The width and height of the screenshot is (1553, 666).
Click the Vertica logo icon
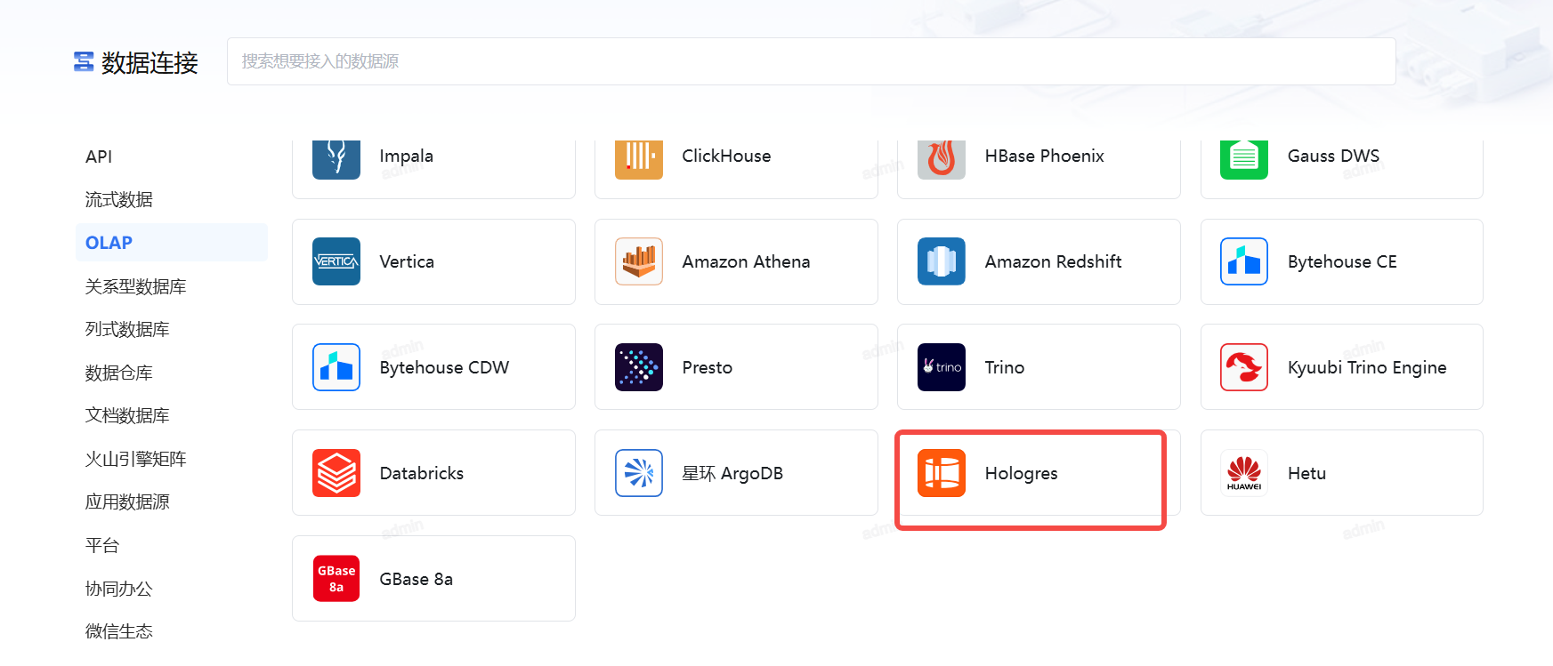coord(336,261)
